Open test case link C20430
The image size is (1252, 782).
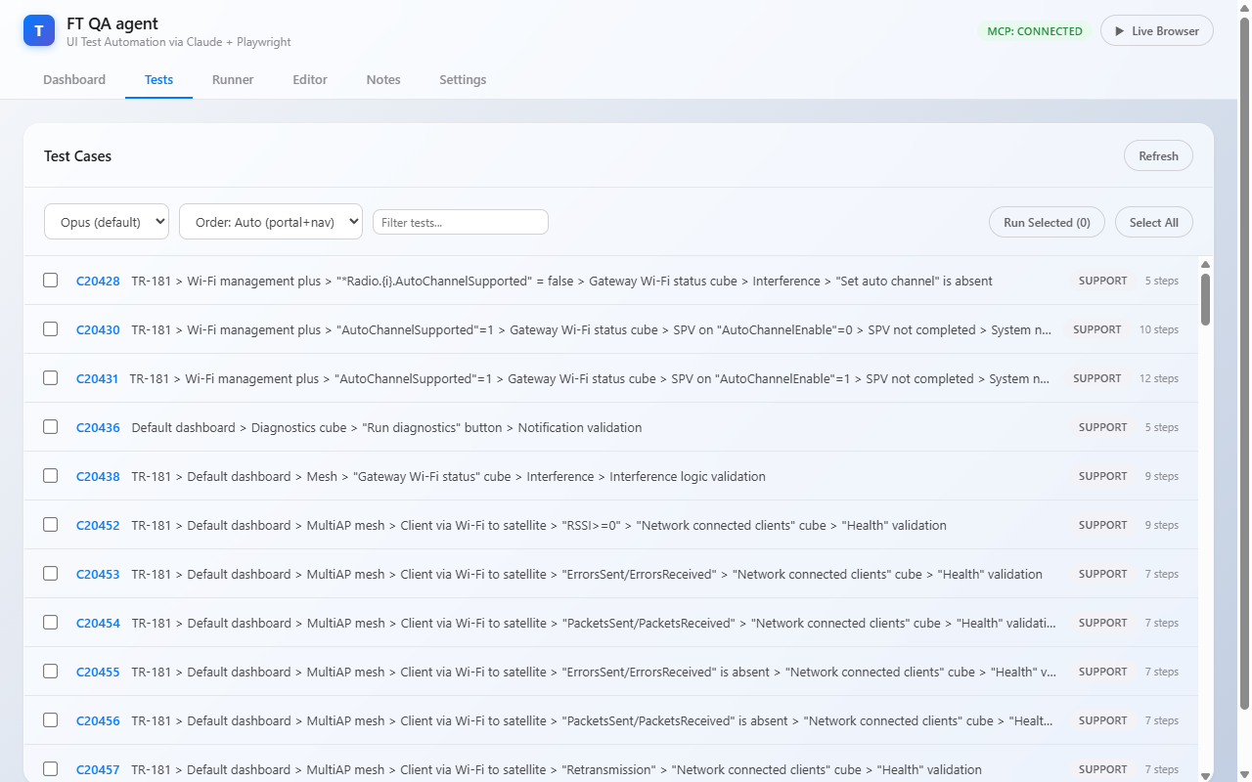(x=98, y=329)
